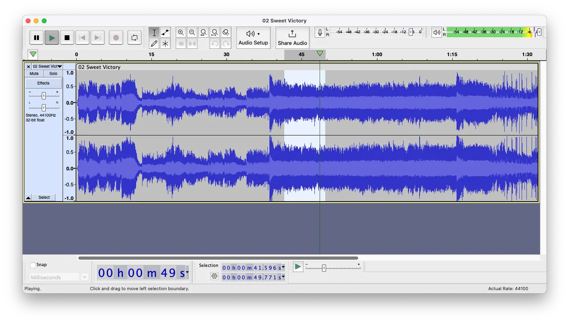Open the track name dropdown menu
This screenshot has width=569, height=323.
tap(59, 67)
